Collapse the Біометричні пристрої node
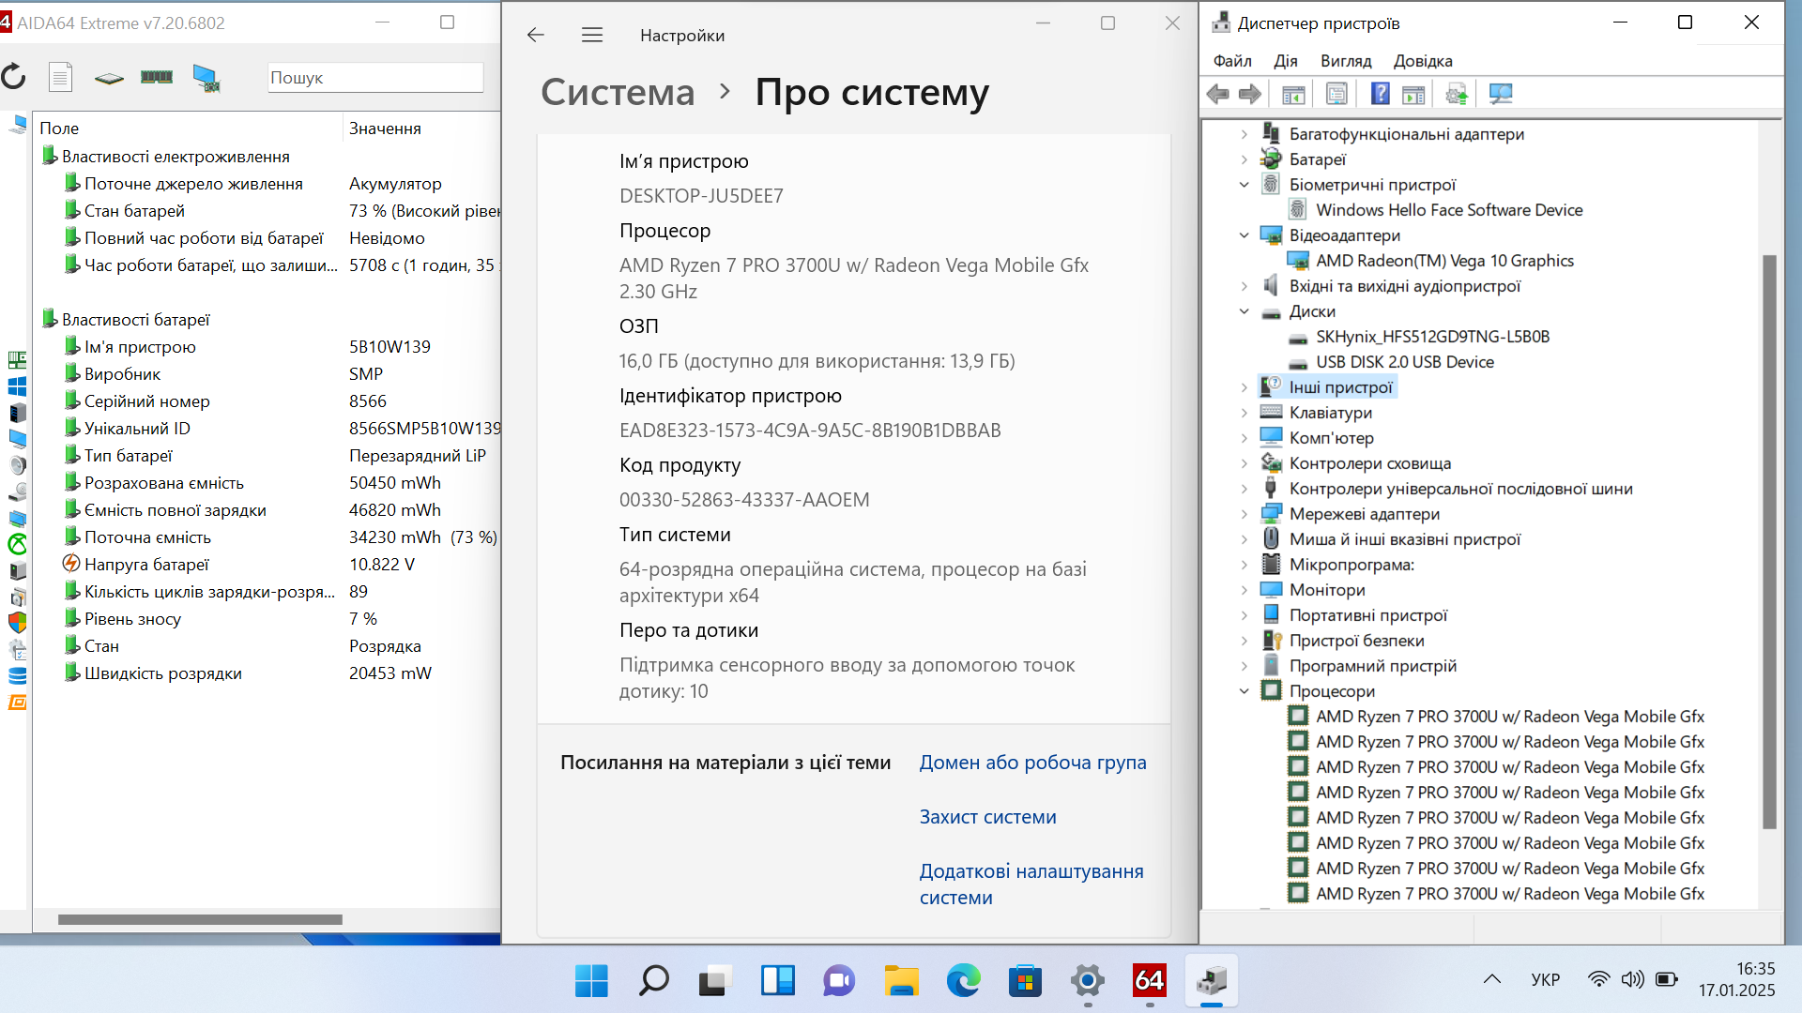Screen dimensions: 1802x1013 pyautogui.click(x=1245, y=185)
